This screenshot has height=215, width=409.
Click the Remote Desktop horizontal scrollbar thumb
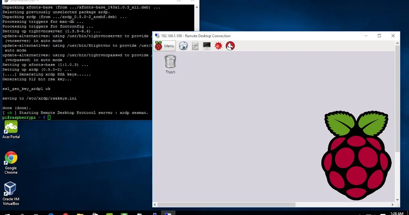227,205
